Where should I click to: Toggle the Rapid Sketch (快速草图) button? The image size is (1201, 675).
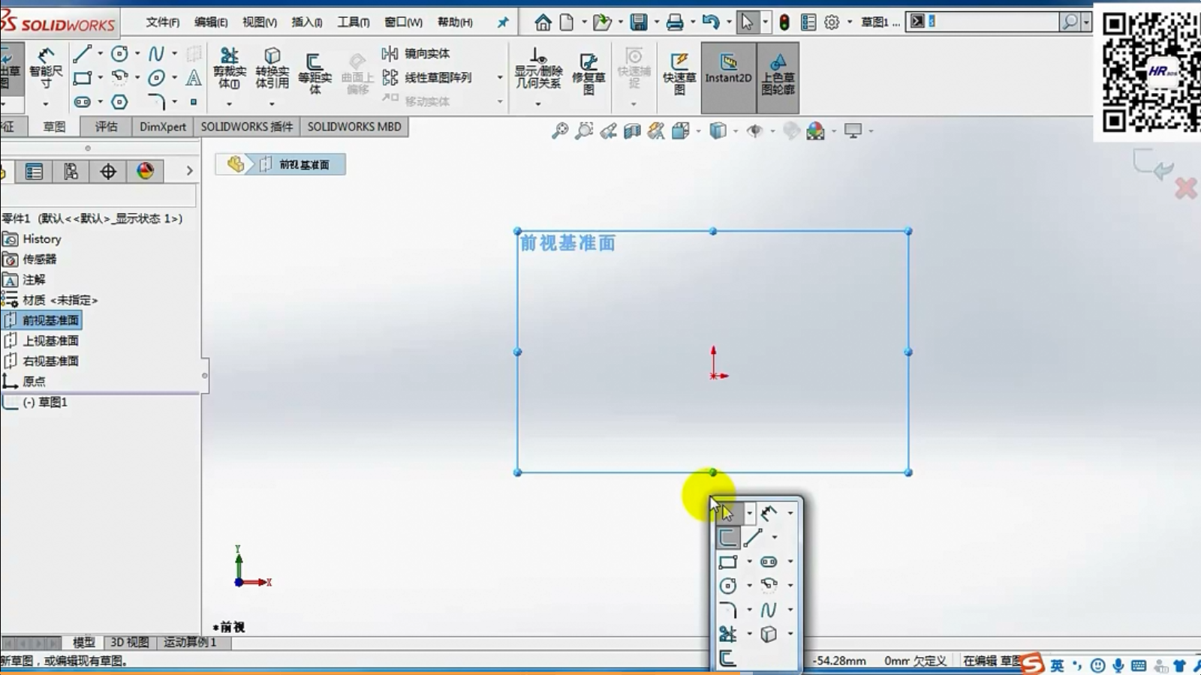click(679, 71)
